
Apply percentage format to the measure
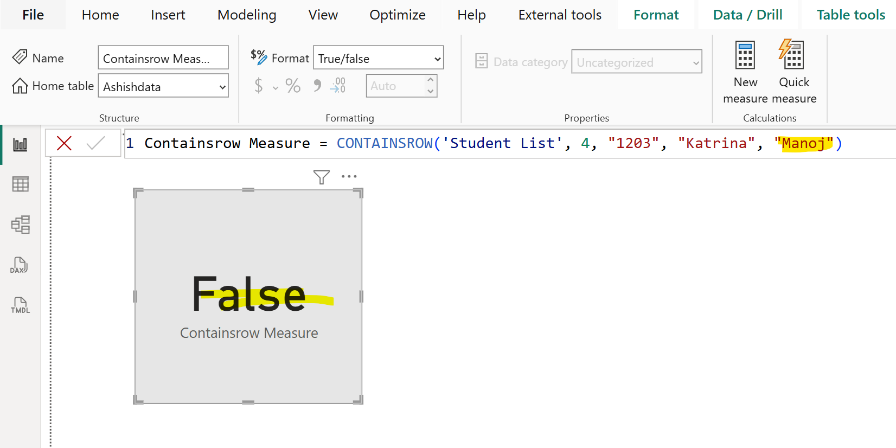tap(293, 86)
